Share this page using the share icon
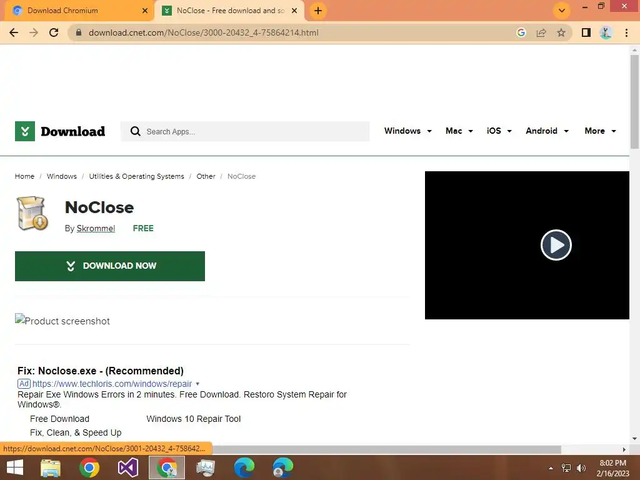This screenshot has height=480, width=640. click(x=541, y=32)
